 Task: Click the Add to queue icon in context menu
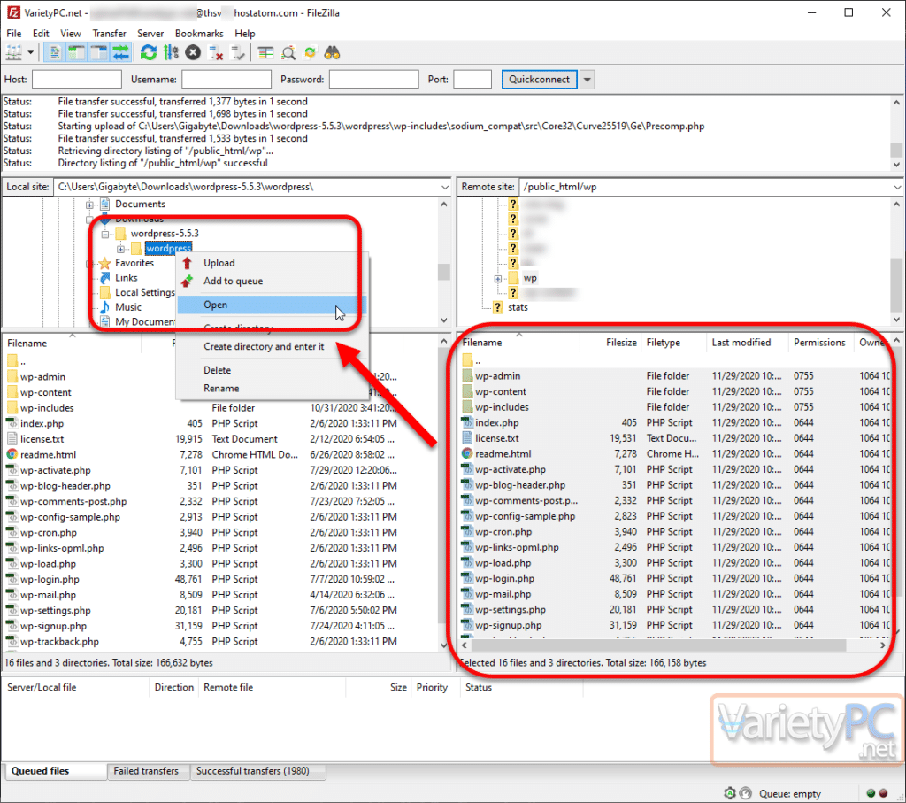pos(187,281)
